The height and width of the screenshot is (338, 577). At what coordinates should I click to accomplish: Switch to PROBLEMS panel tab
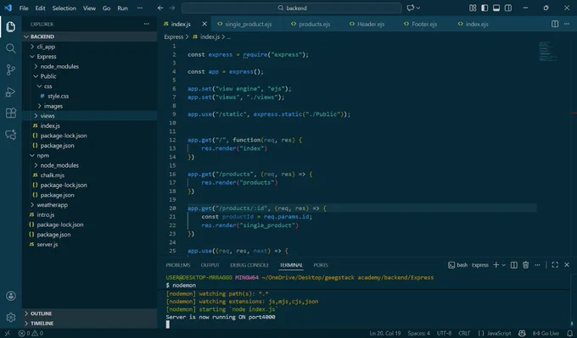pos(178,265)
